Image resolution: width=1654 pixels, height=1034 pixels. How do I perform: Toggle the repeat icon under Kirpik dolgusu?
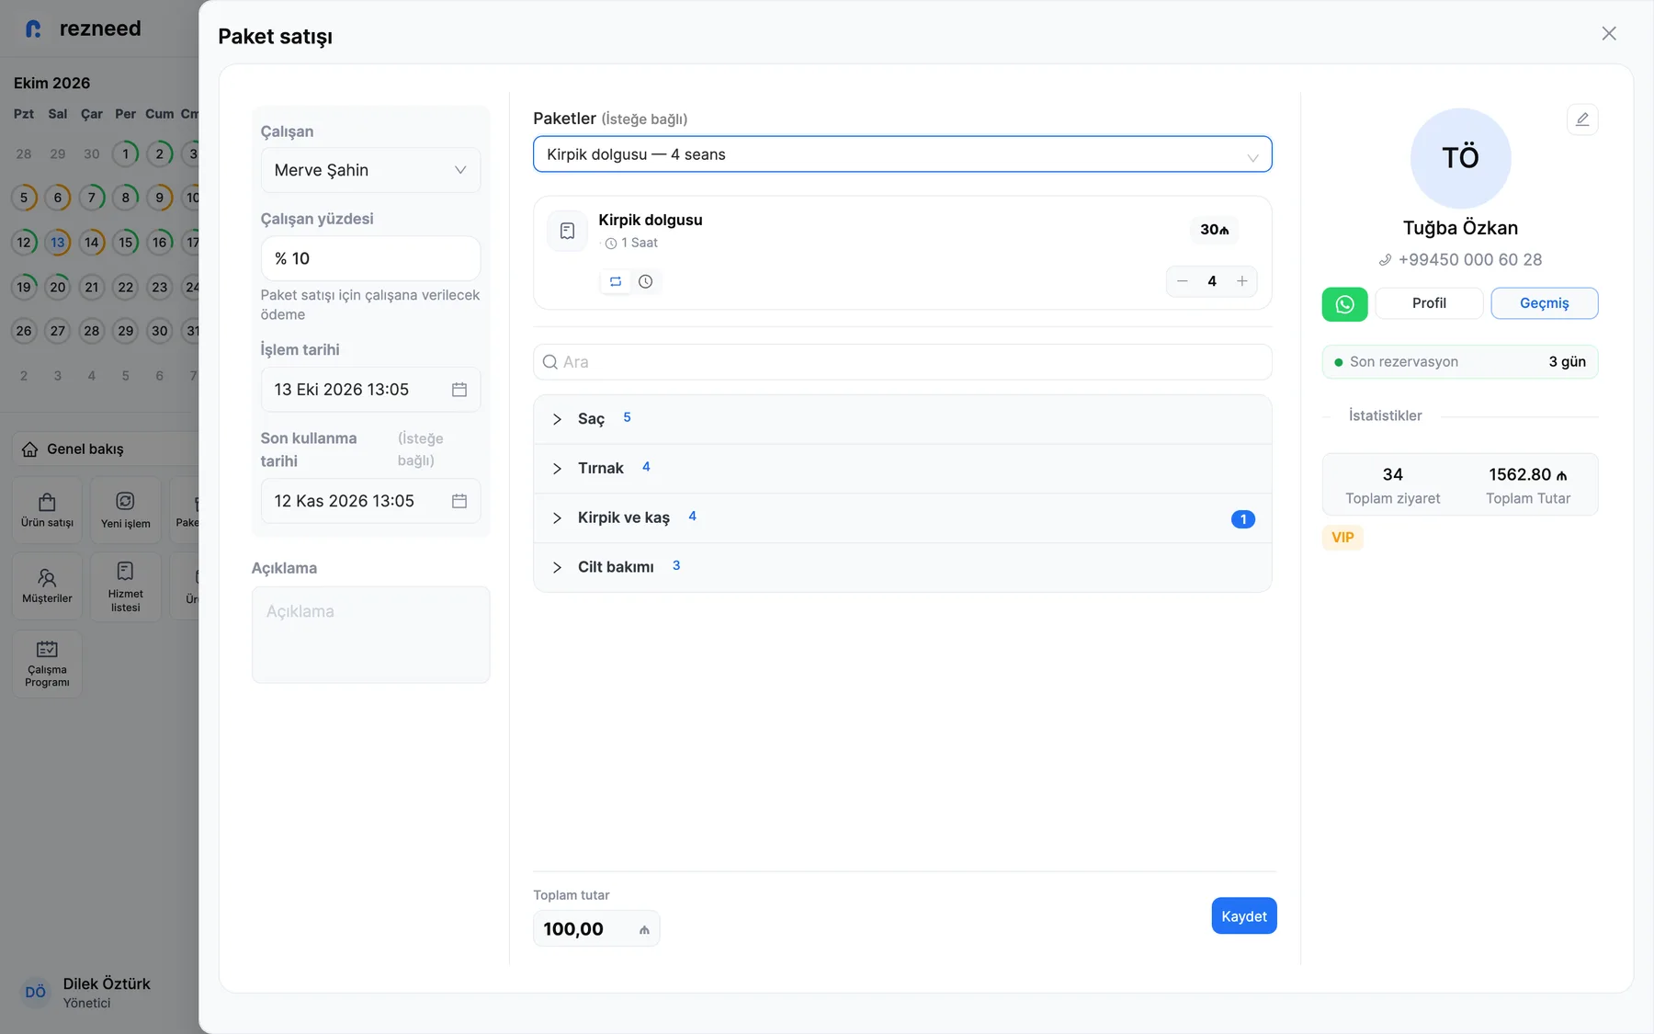pos(616,281)
